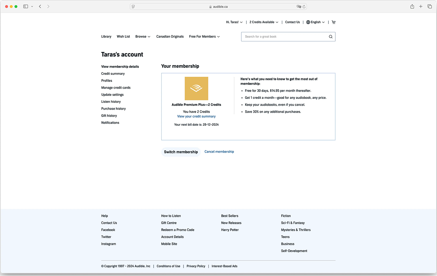Open Best Sellers footer link
This screenshot has width=437, height=276.
click(x=230, y=216)
